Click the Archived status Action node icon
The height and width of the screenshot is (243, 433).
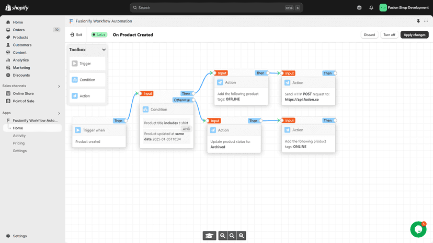[x=213, y=130]
